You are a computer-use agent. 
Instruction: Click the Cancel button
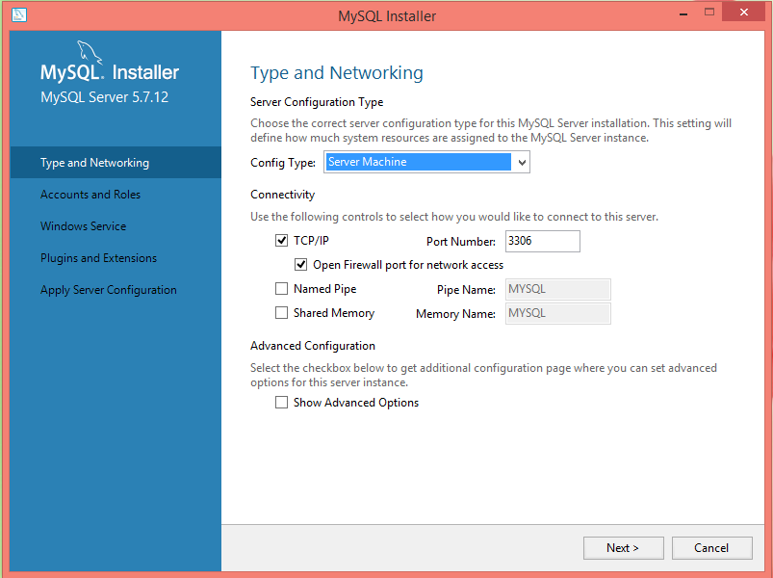click(711, 548)
